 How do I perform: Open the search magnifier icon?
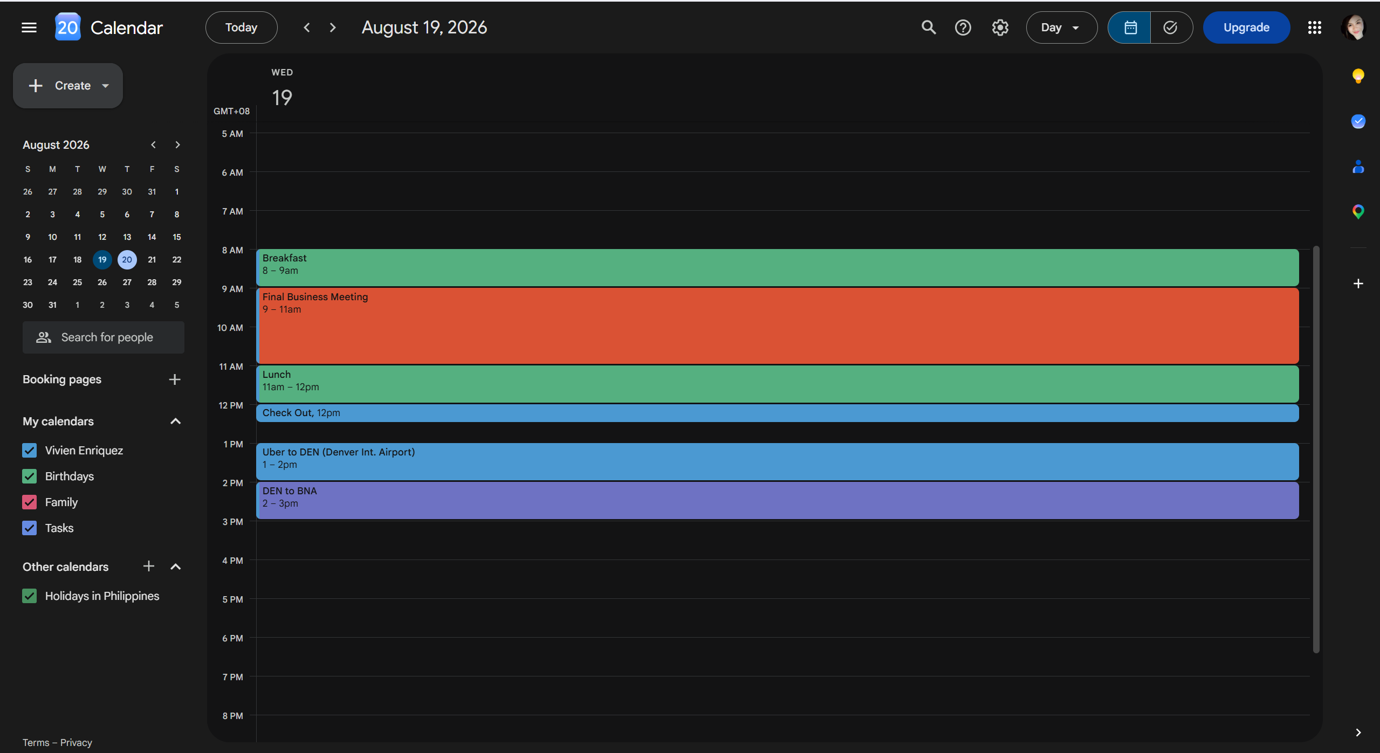point(928,27)
